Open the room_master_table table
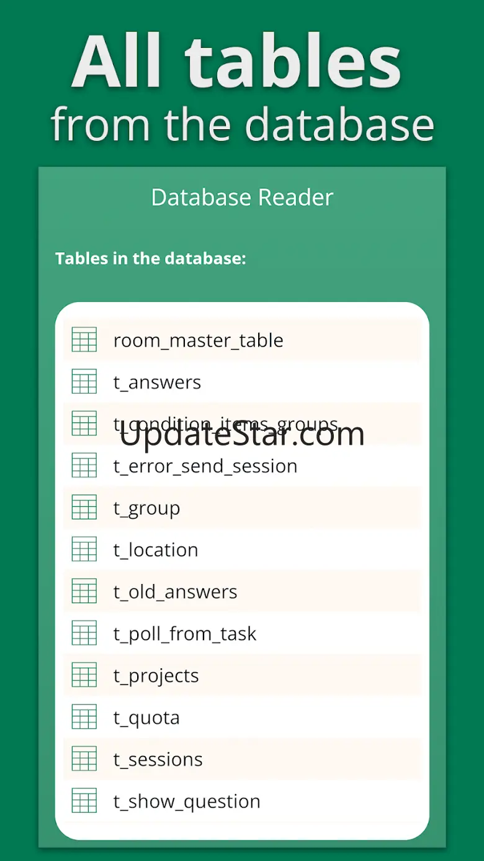484x861 pixels. tap(242, 340)
